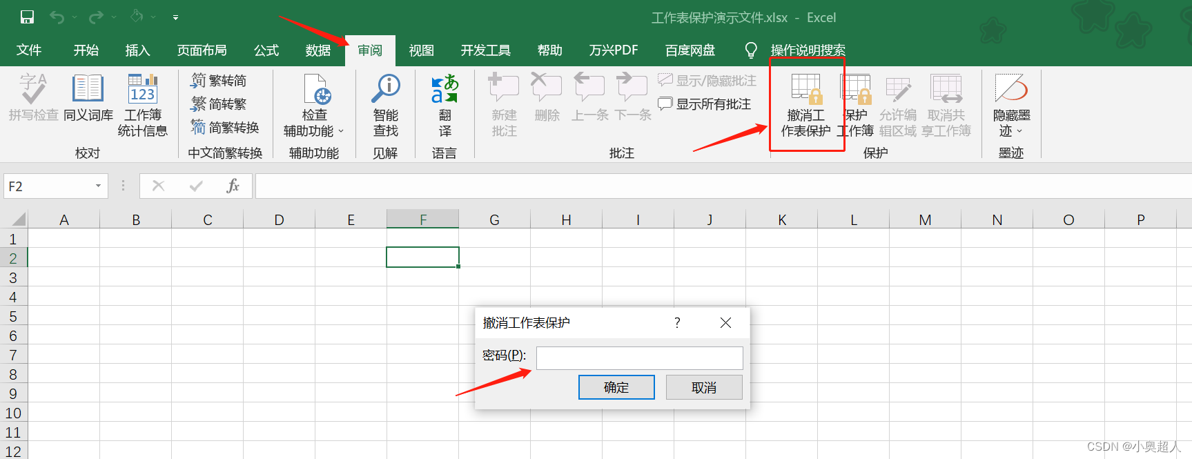The height and width of the screenshot is (459, 1192).
Task: Click the Name Box showing F2
Action: coord(48,186)
